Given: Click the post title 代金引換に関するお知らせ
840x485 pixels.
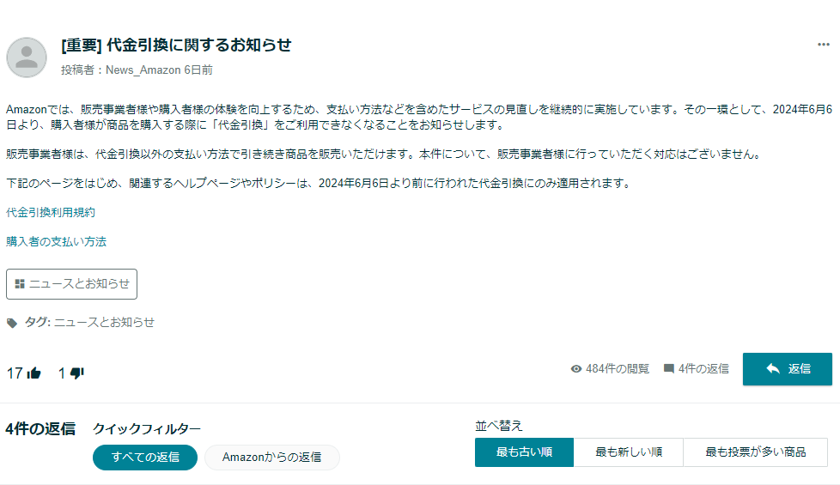Looking at the screenshot, I should pyautogui.click(x=176, y=45).
